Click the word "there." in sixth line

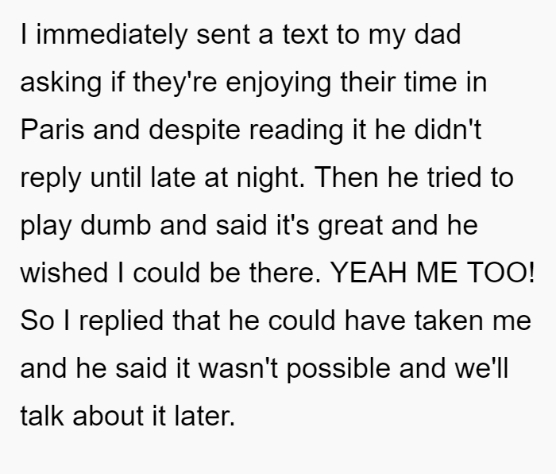click(x=284, y=273)
